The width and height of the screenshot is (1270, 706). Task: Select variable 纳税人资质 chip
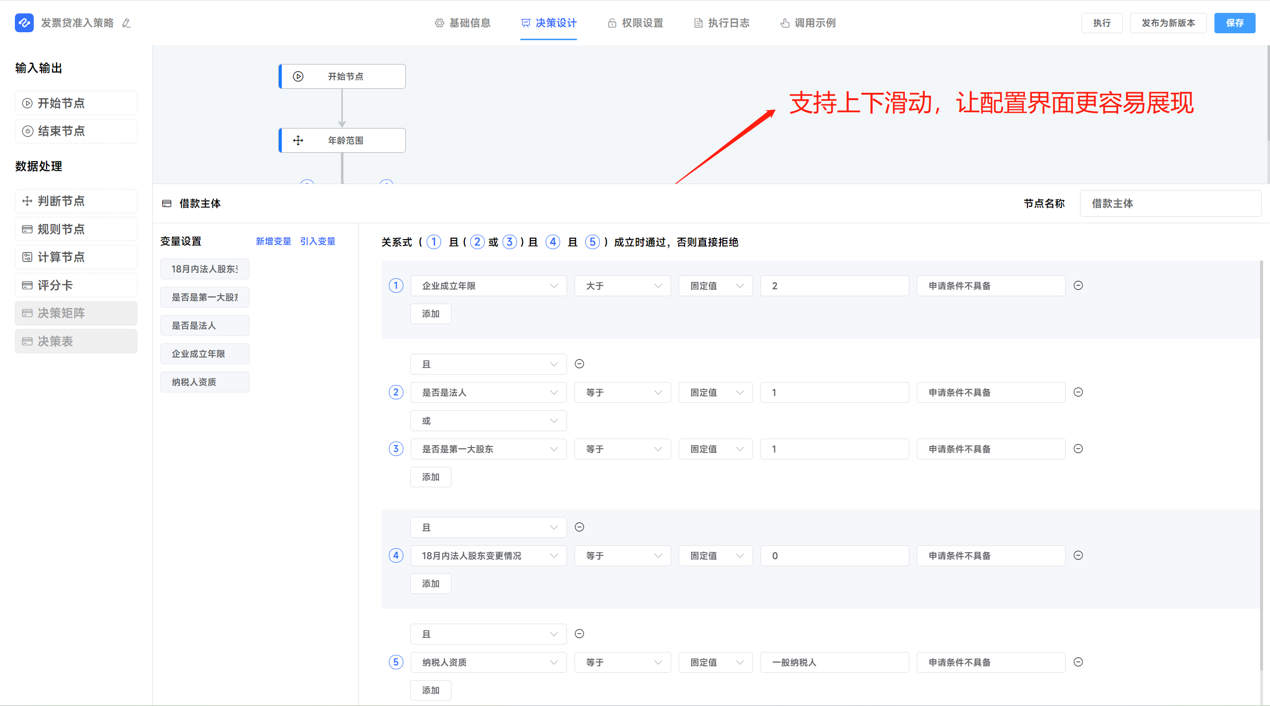pos(205,382)
